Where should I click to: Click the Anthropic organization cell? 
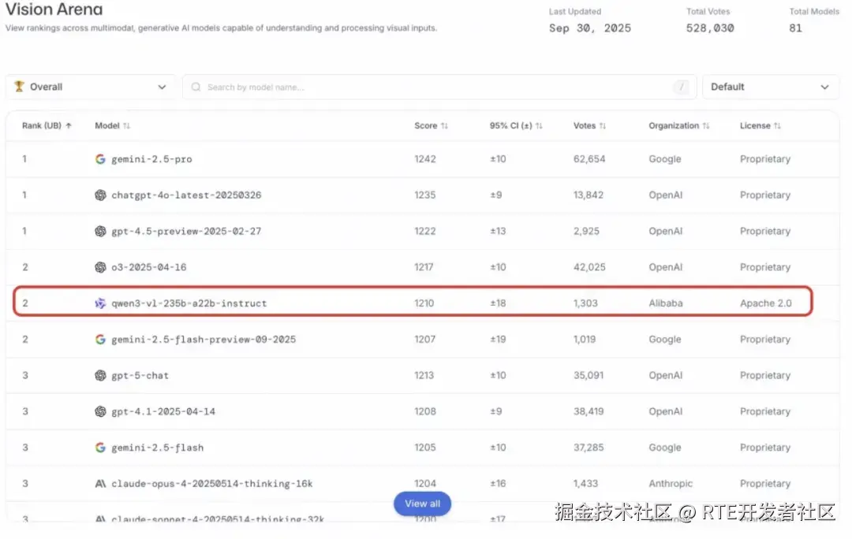pyautogui.click(x=671, y=484)
